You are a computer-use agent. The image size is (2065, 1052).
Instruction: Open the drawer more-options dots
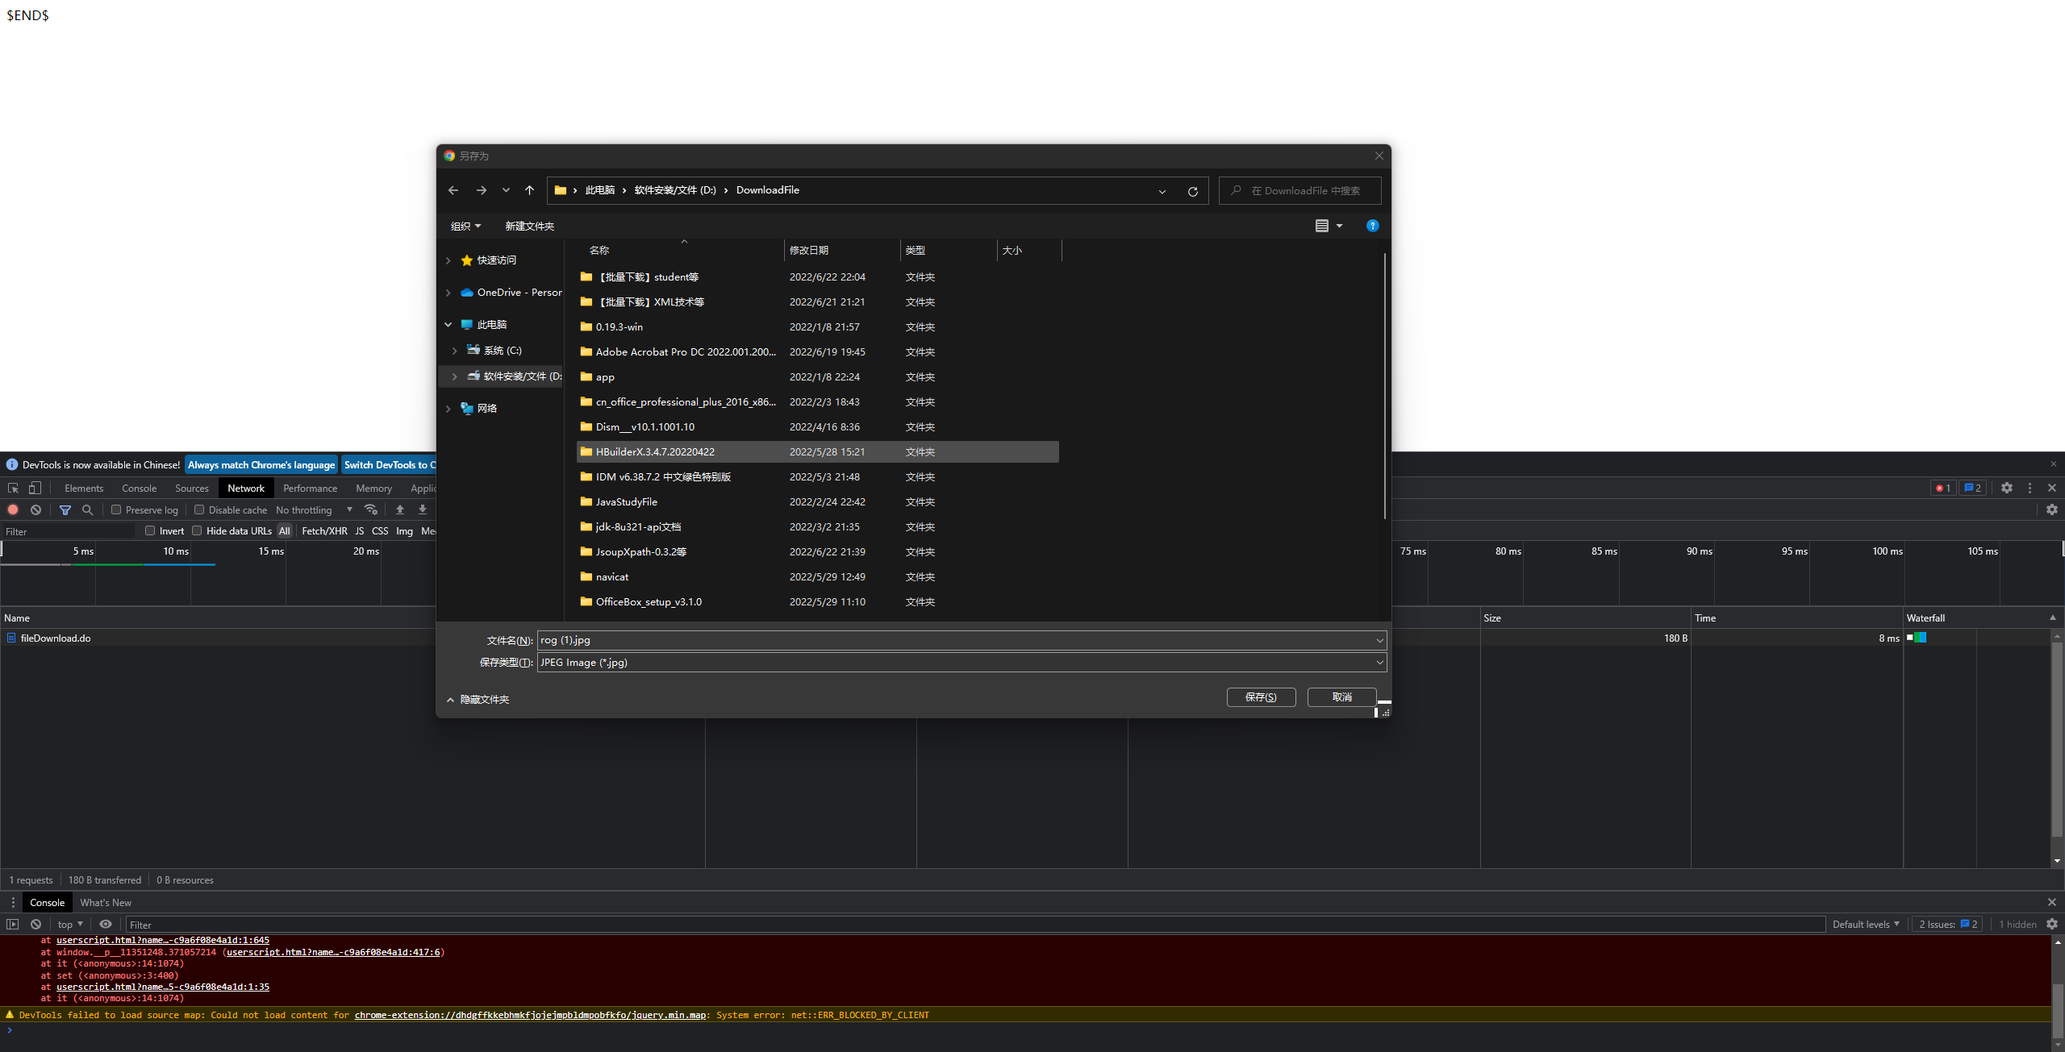tap(13, 903)
